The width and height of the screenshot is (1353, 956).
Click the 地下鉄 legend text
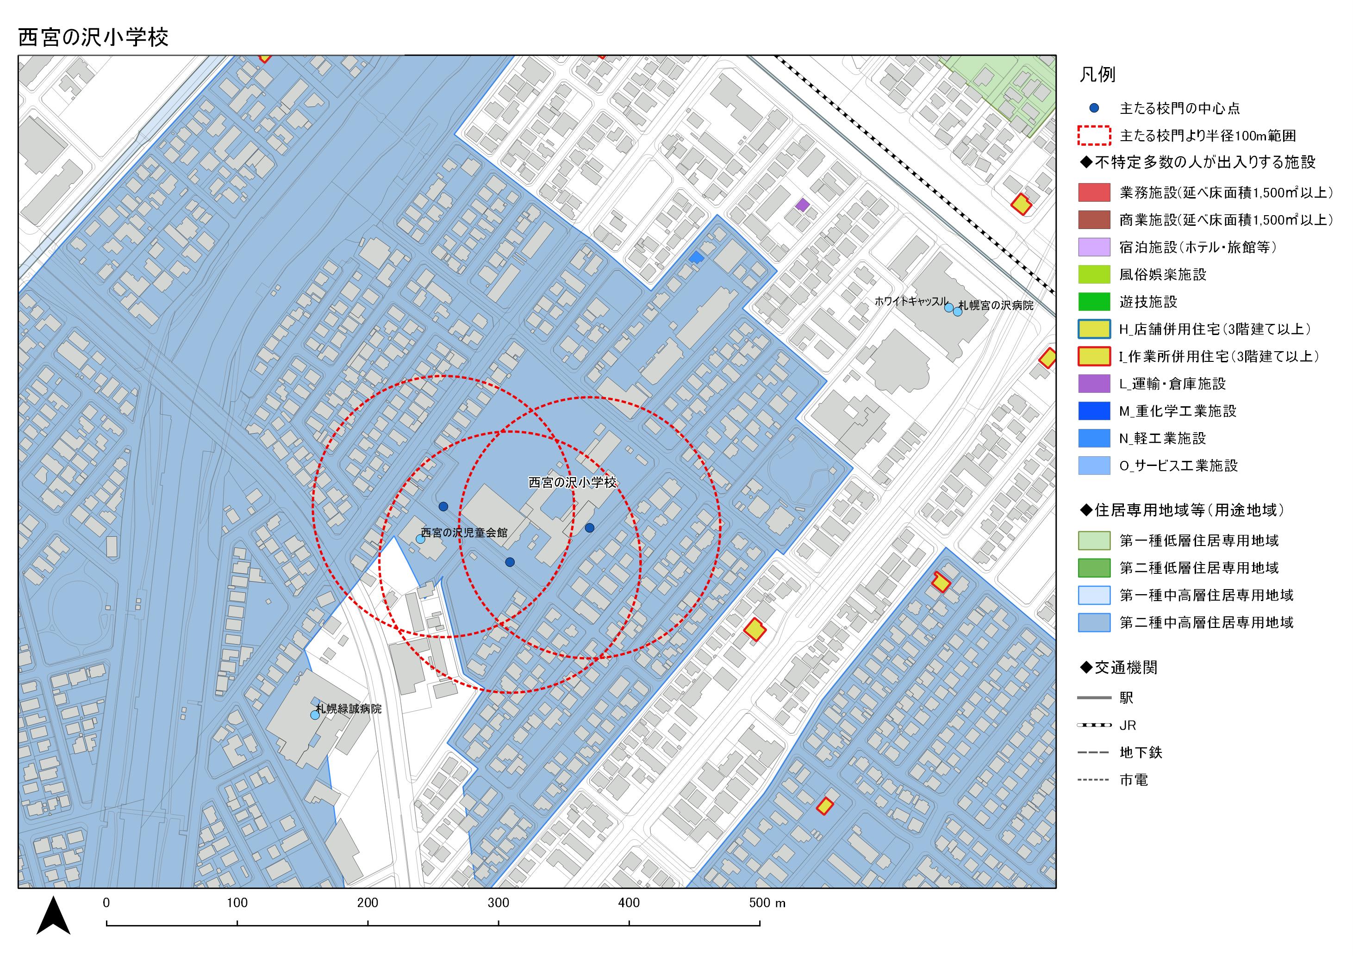(x=1141, y=753)
